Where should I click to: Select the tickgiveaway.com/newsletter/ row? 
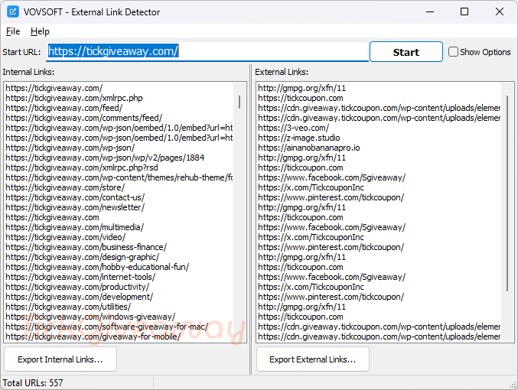pyautogui.click(x=119, y=207)
